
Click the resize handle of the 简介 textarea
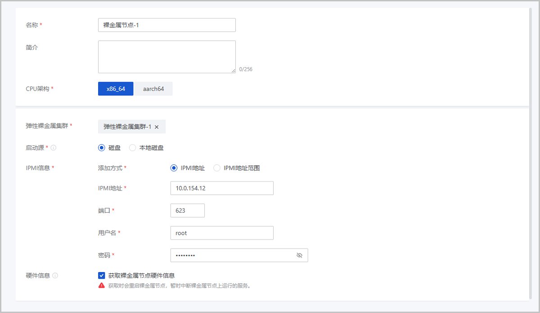(x=233, y=71)
